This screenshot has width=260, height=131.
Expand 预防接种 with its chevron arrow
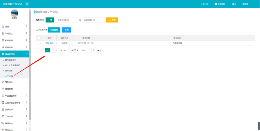click(x=27, y=82)
